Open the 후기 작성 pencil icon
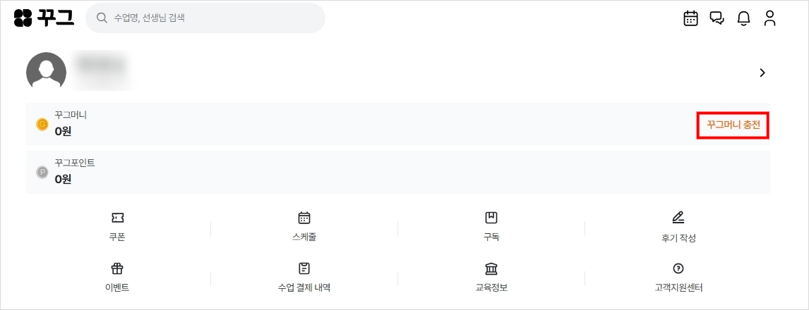 (678, 218)
